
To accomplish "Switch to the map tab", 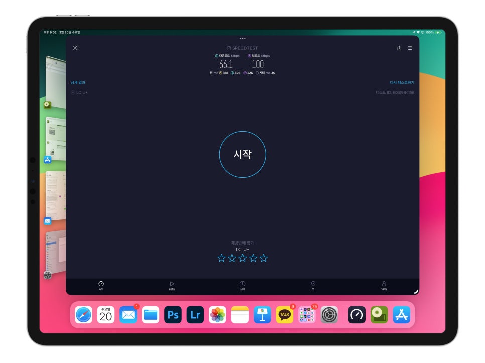I will tap(313, 286).
